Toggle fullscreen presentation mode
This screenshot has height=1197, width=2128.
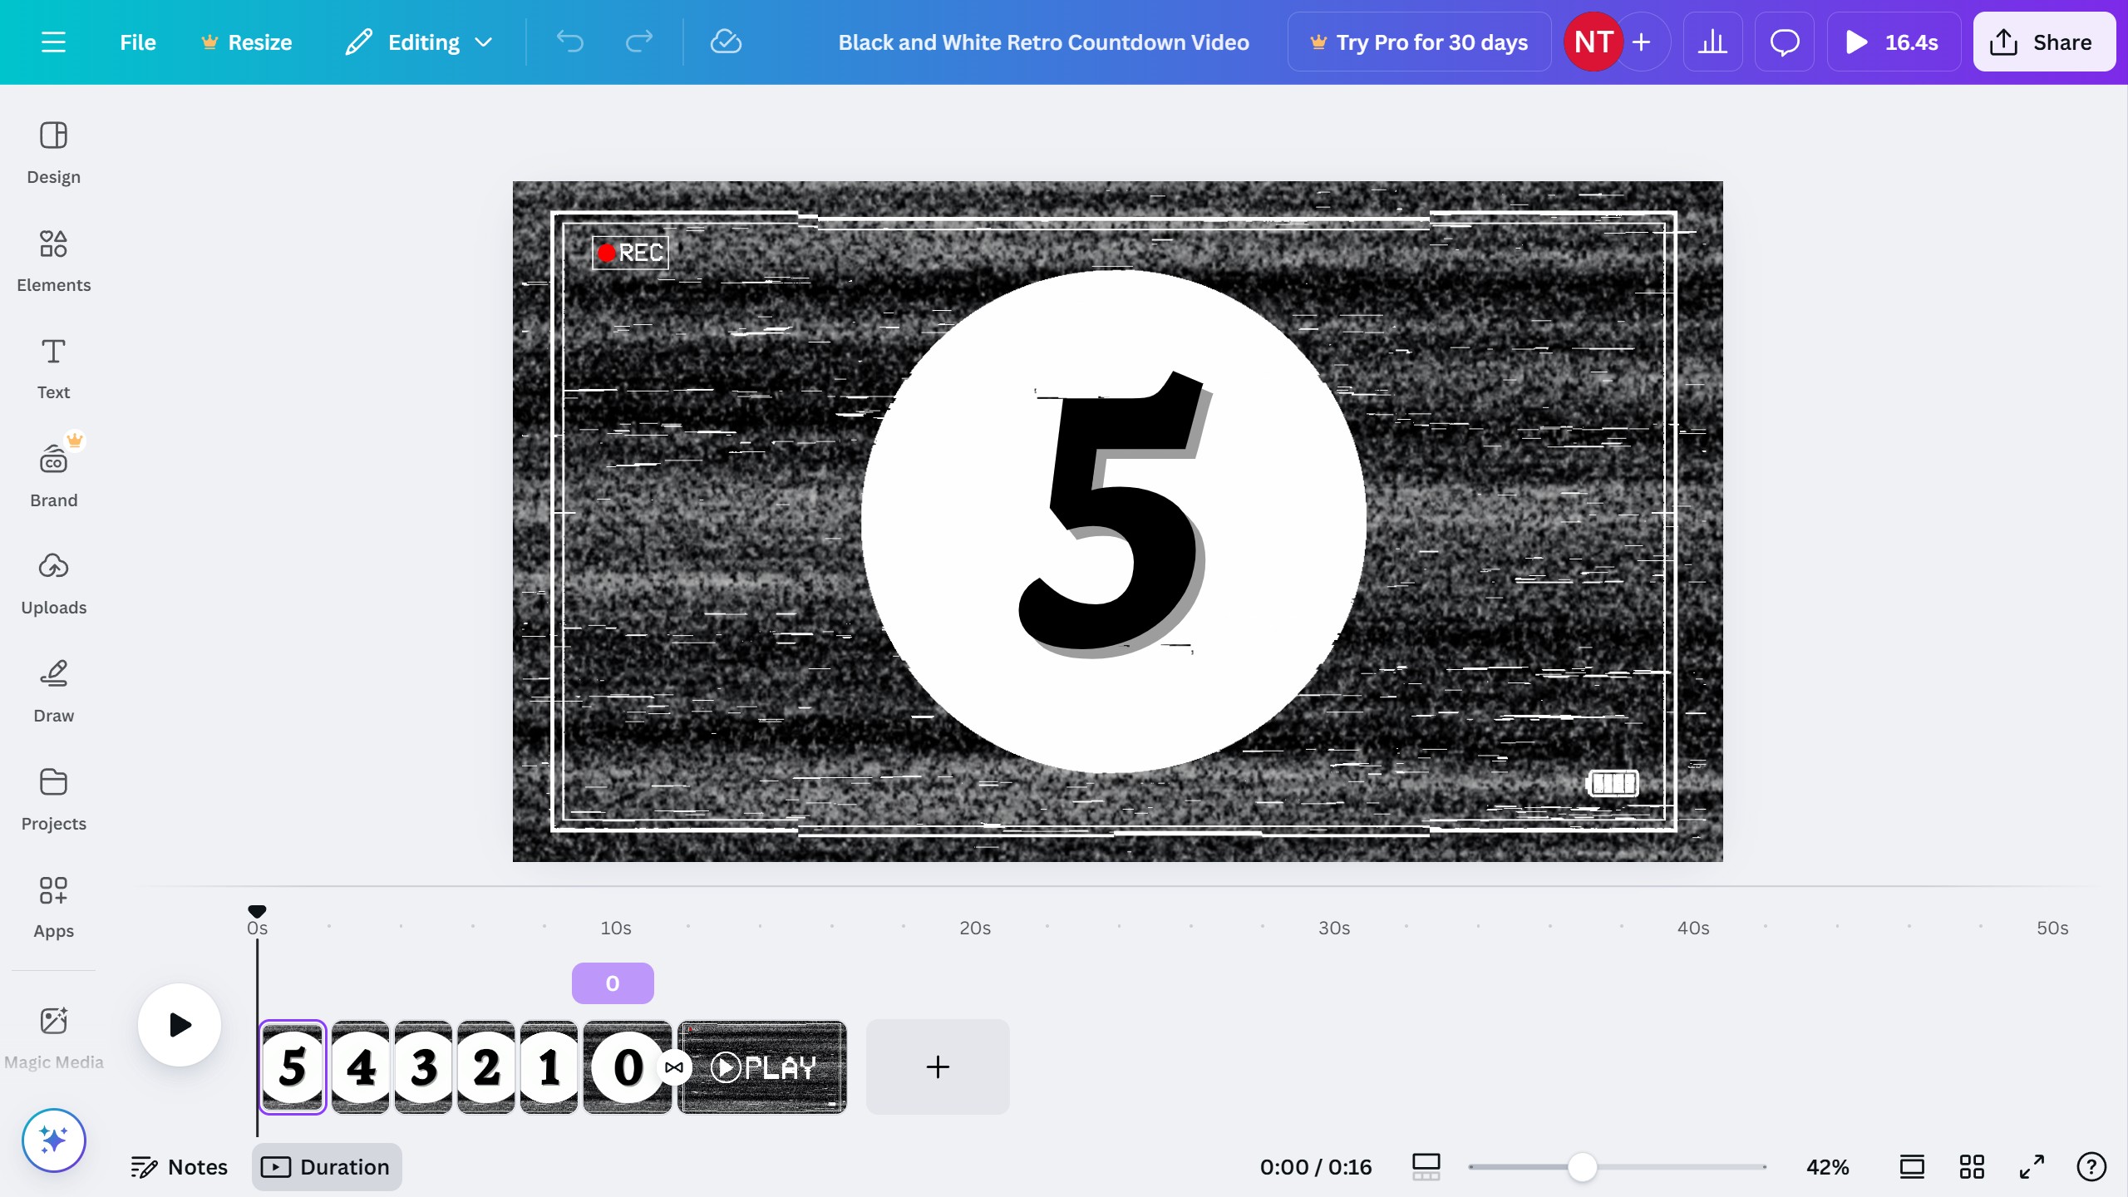(2031, 1166)
